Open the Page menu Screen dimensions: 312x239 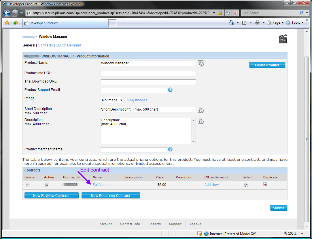point(275,23)
